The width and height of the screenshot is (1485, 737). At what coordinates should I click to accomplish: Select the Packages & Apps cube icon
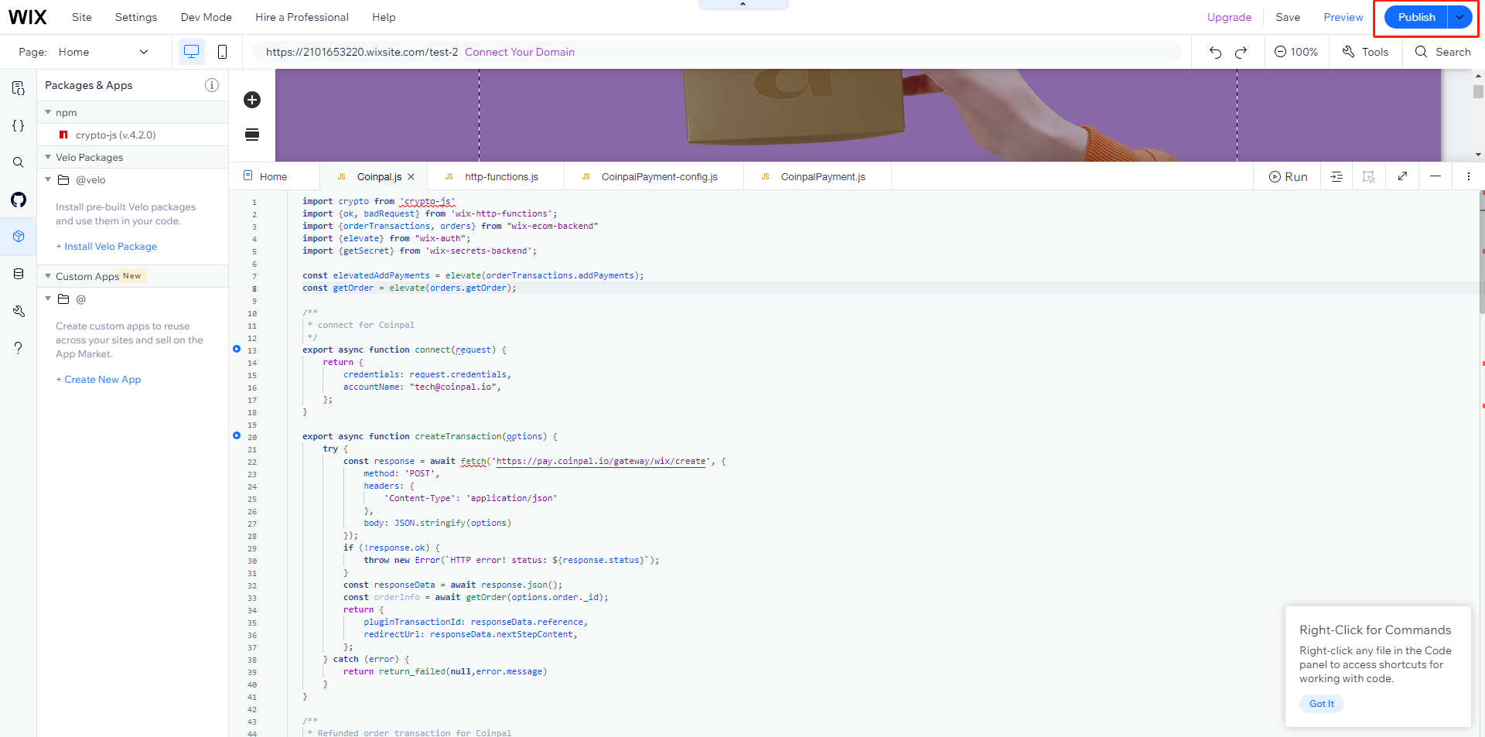(x=19, y=237)
